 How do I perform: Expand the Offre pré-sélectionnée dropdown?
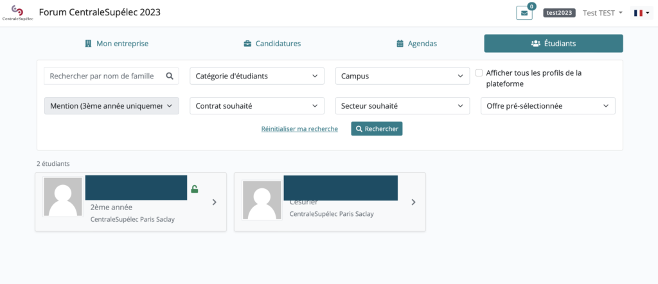(x=547, y=105)
